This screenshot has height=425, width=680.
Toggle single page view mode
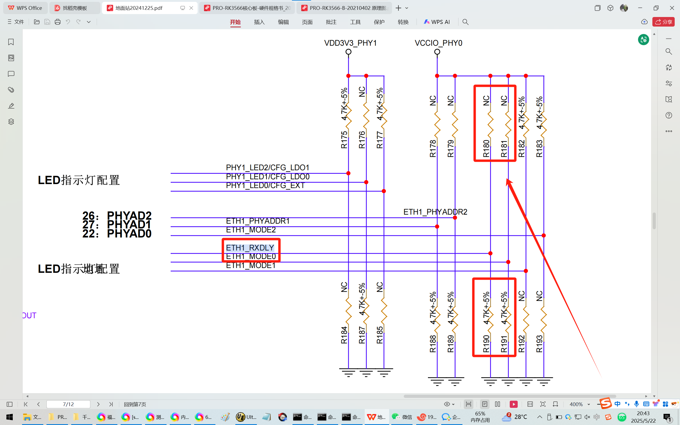pyautogui.click(x=485, y=404)
